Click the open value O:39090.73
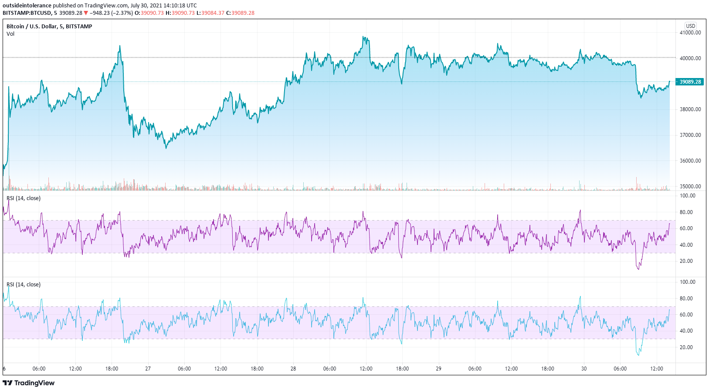 point(149,13)
